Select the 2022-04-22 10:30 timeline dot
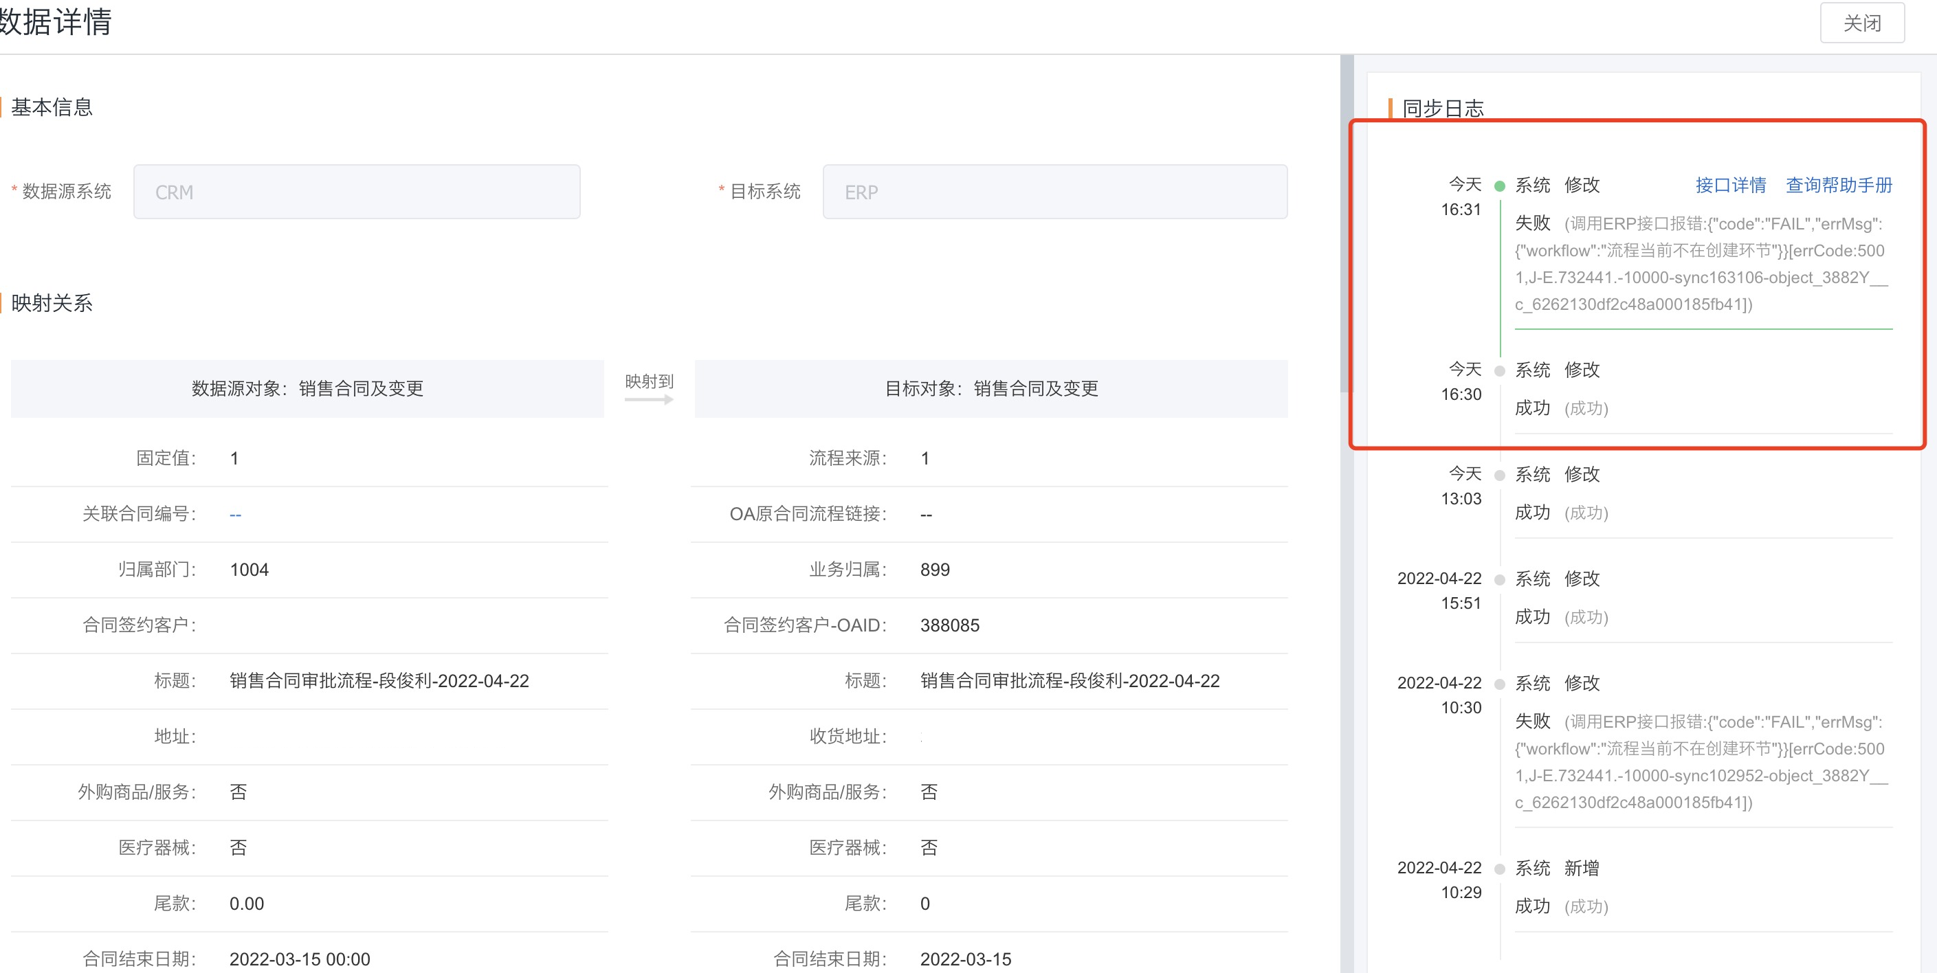Screen dimensions: 1937x973 [x=1499, y=684]
